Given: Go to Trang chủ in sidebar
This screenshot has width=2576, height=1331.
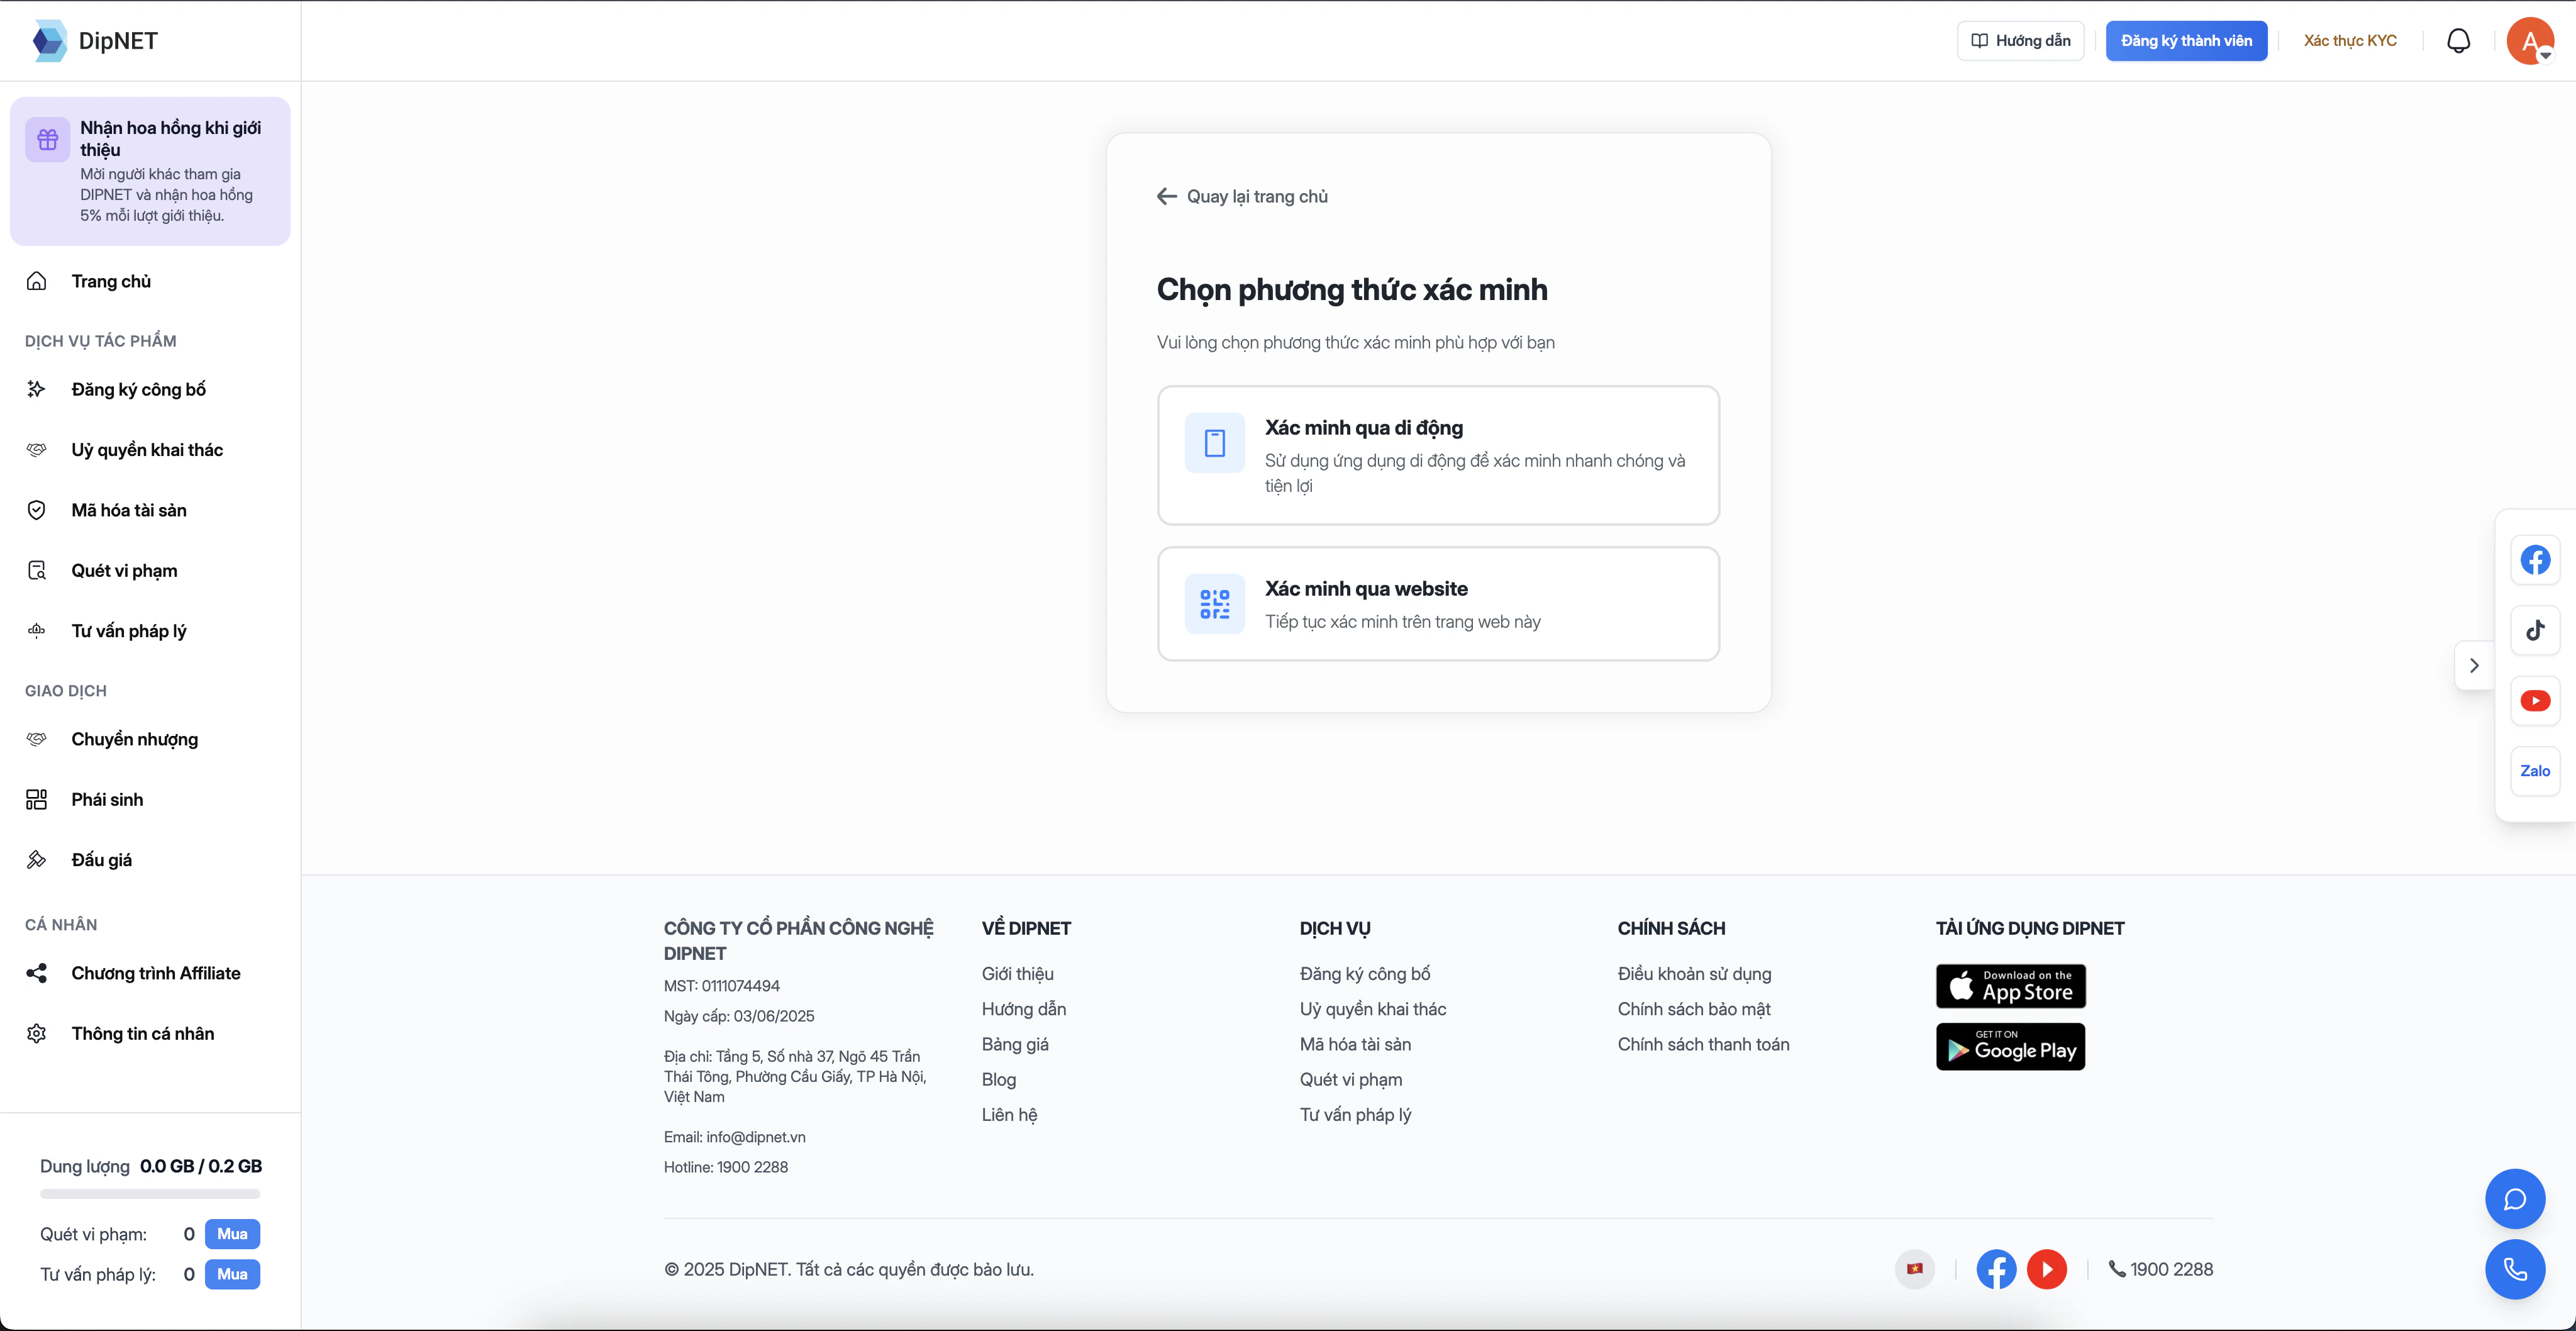Looking at the screenshot, I should coord(150,281).
